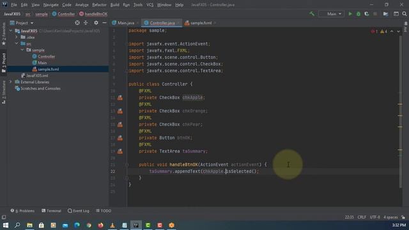The height and width of the screenshot is (230, 409).
Task: Go to next highlighted error arrow
Action: click(398, 31)
